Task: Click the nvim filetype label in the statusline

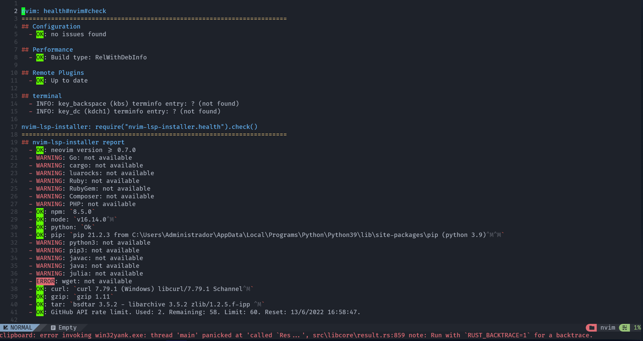Action: click(608, 328)
